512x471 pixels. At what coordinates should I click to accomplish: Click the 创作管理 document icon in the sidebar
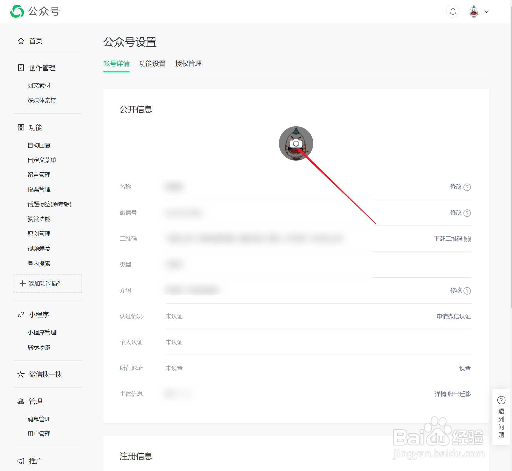pos(21,67)
